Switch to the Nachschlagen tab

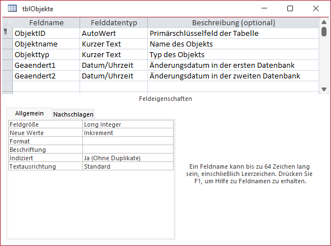(73, 114)
